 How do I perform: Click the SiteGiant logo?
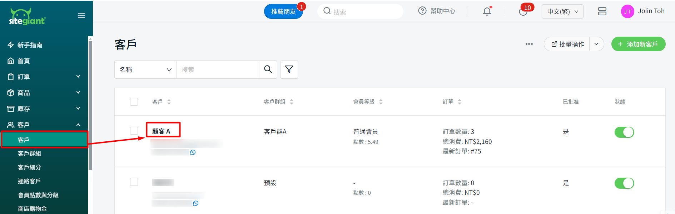28,16
